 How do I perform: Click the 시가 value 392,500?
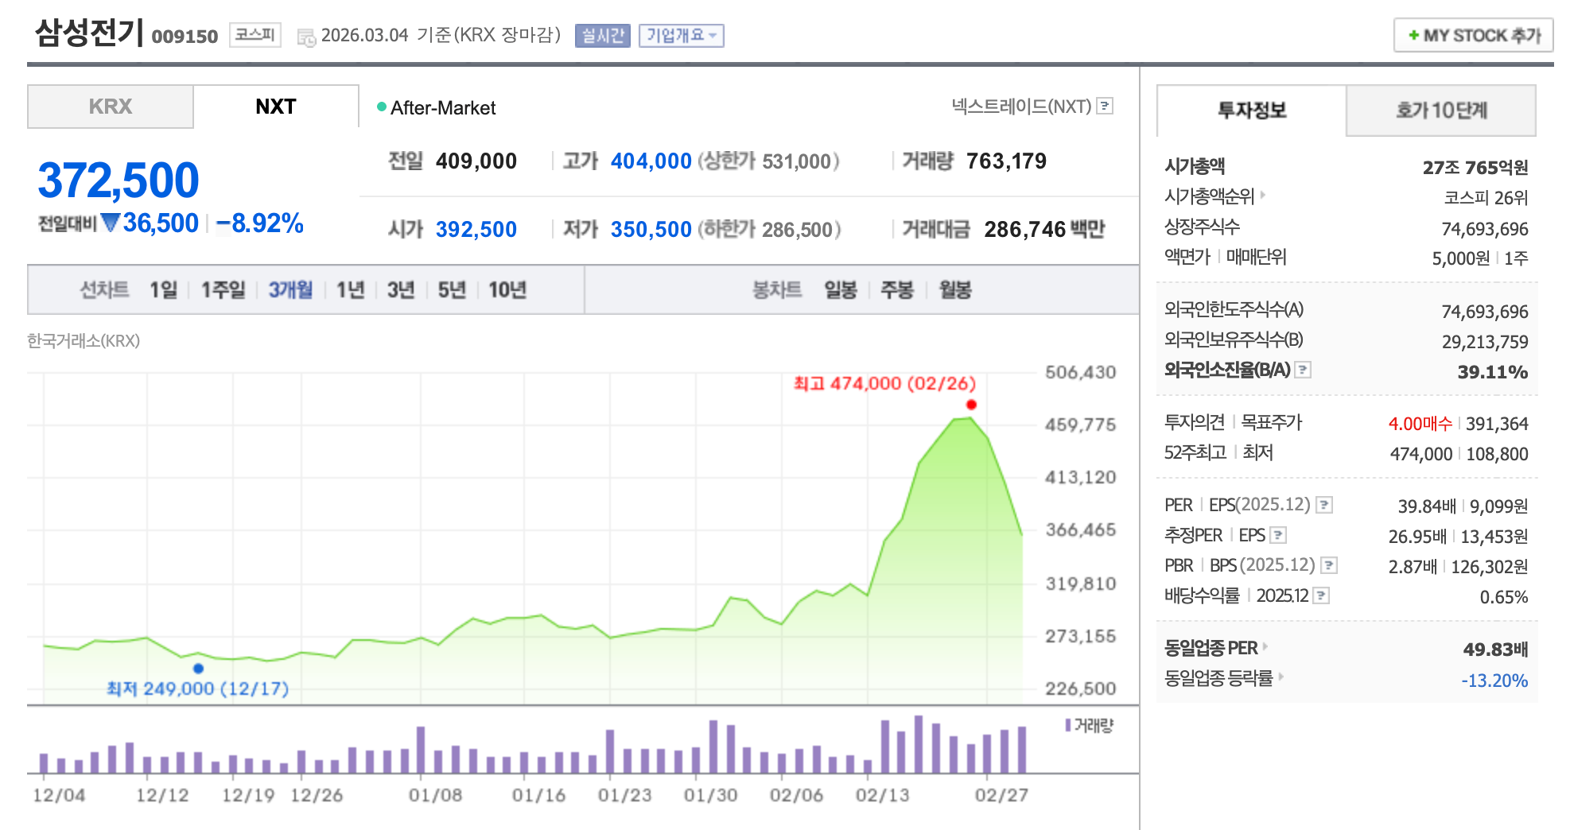[476, 230]
